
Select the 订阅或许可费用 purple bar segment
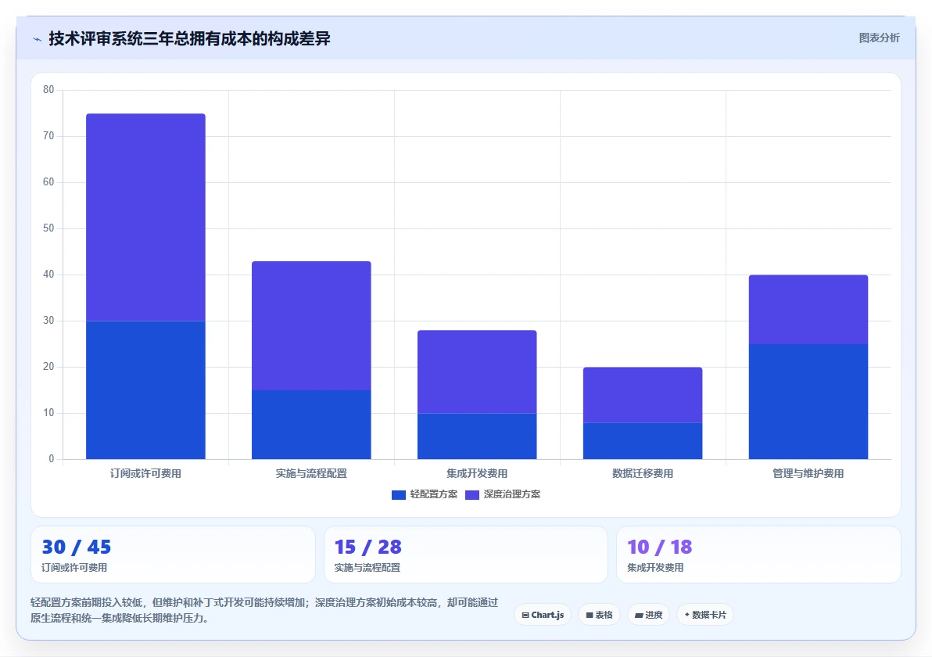pyautogui.click(x=145, y=217)
